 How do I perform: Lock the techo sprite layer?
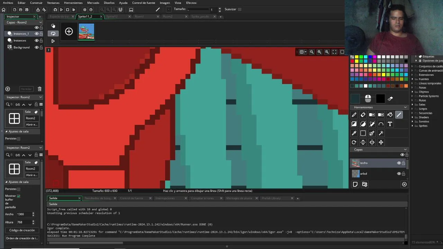click(404, 163)
